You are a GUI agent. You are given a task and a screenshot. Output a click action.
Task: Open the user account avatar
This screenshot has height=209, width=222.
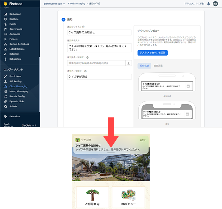pos(216,4)
